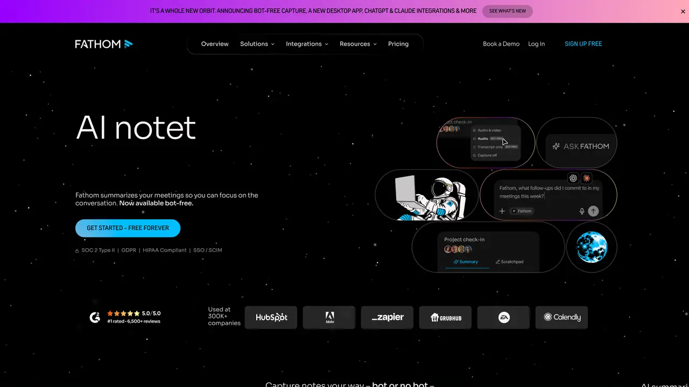Screen dimensions: 689x387
Task: Click the send arrow button in prompt card
Action: pyautogui.click(x=593, y=211)
